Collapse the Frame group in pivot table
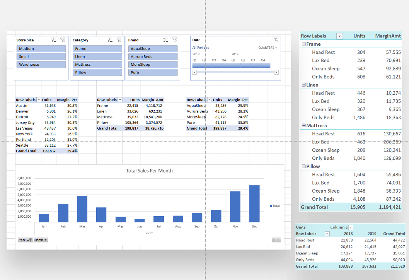 point(304,44)
